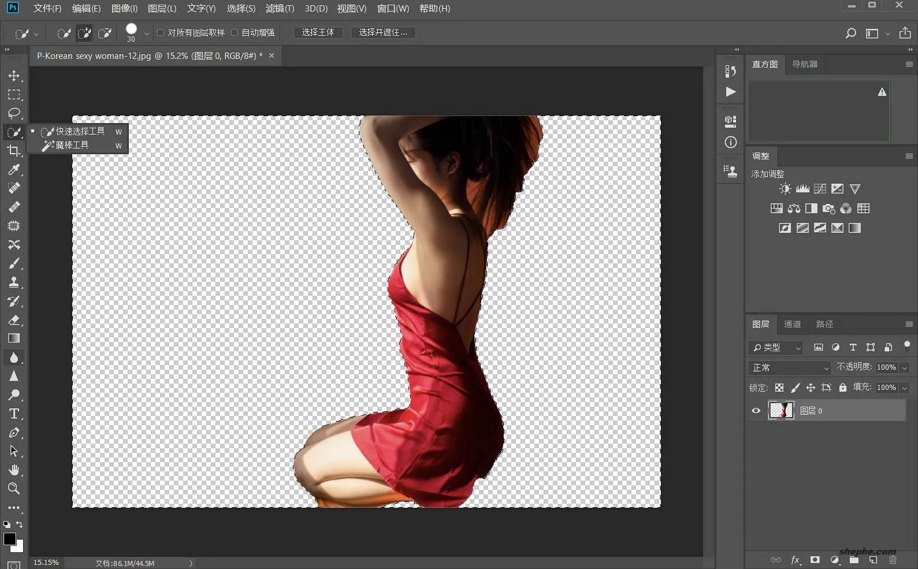Viewport: 918px width, 569px height.
Task: Select the Move tool
Action: pyautogui.click(x=14, y=76)
